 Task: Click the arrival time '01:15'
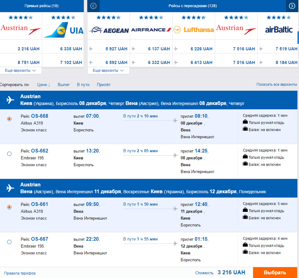point(201,239)
